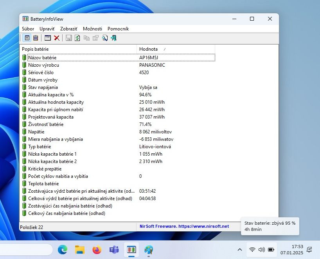This screenshot has height=259, width=320.
Task: Click the battery icon beside Sériové číslo
Action: (24, 73)
